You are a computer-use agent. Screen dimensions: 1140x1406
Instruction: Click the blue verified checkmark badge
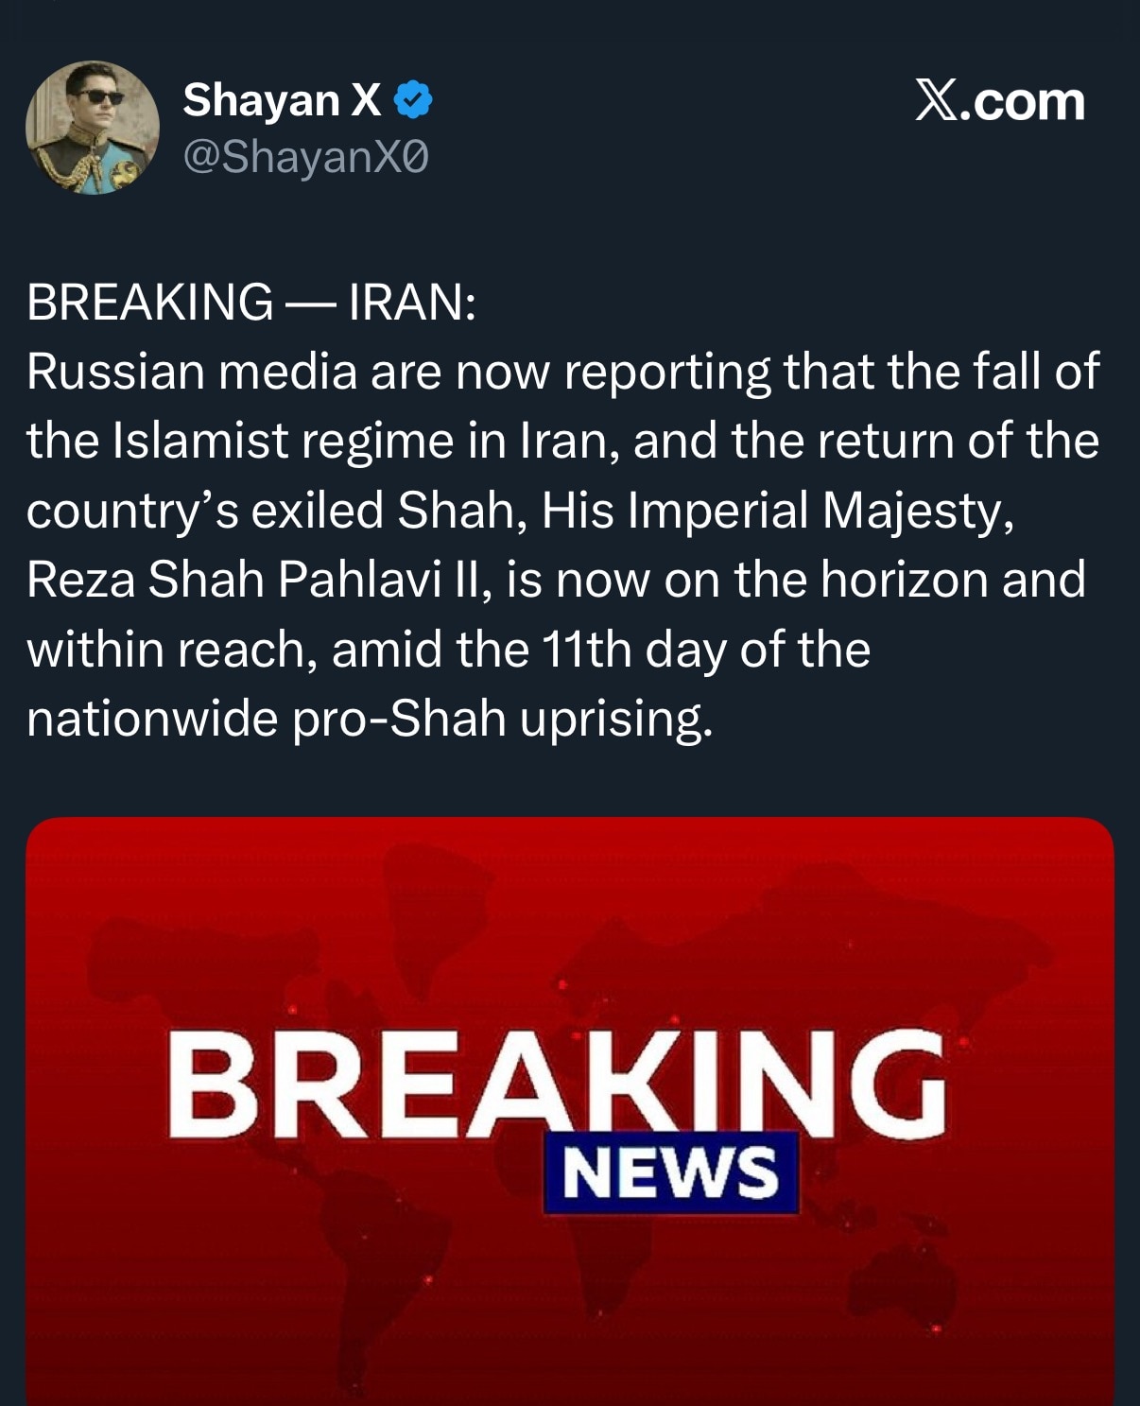[x=413, y=97]
